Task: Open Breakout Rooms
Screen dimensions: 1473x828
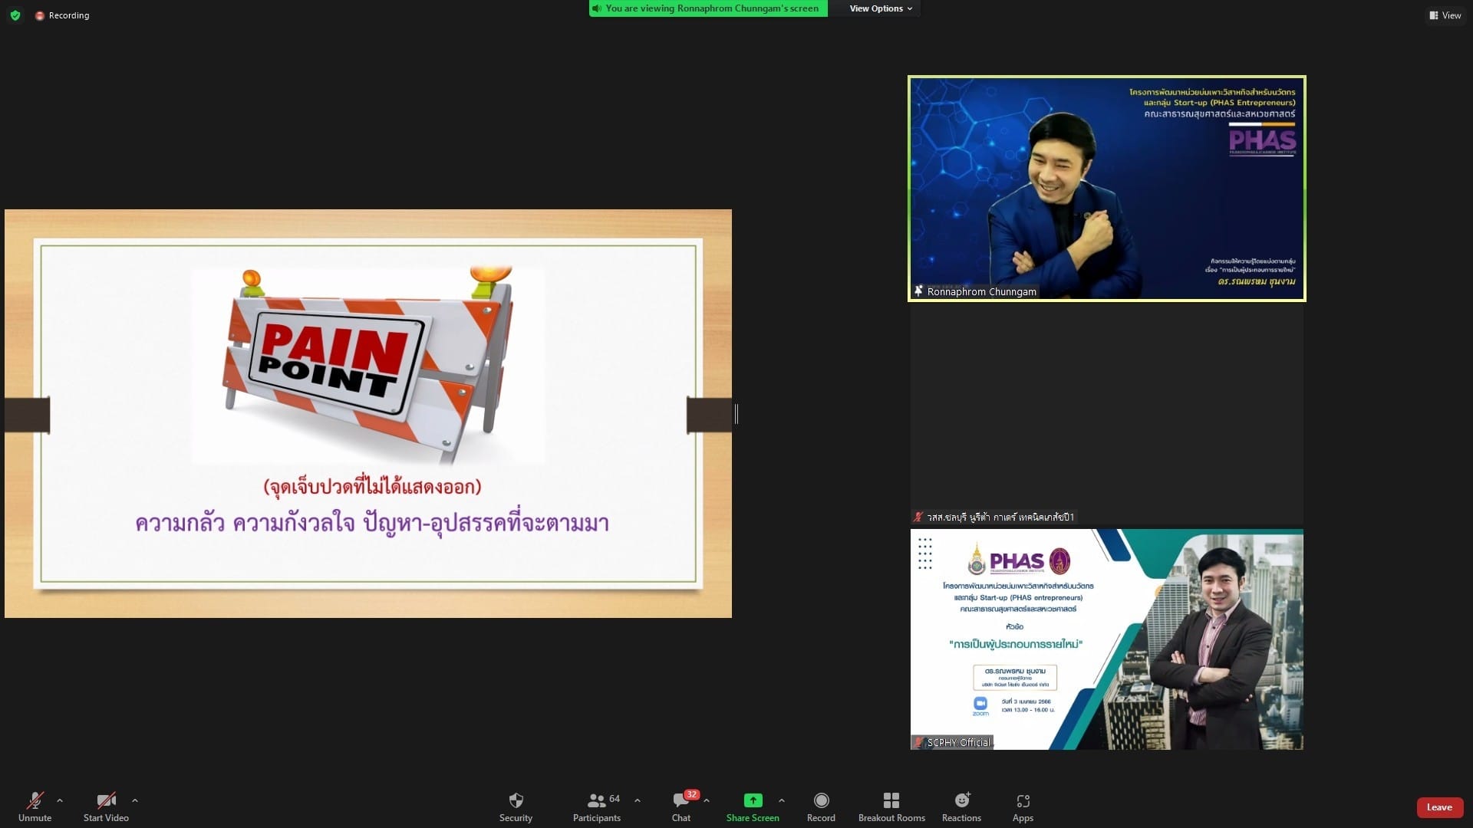Action: (x=891, y=807)
